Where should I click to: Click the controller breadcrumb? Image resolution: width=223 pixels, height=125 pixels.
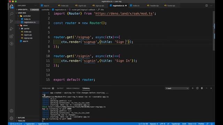(45, 10)
